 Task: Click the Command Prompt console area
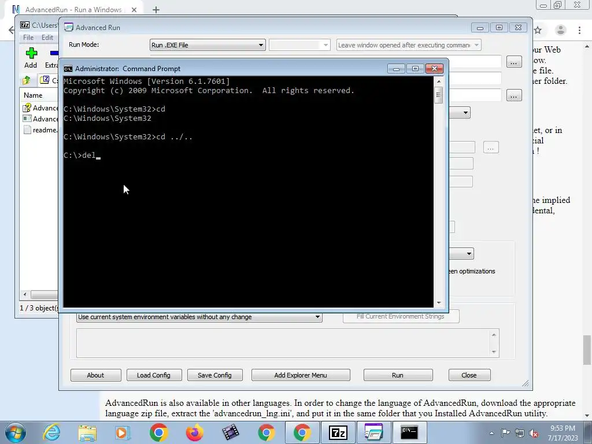point(249,192)
